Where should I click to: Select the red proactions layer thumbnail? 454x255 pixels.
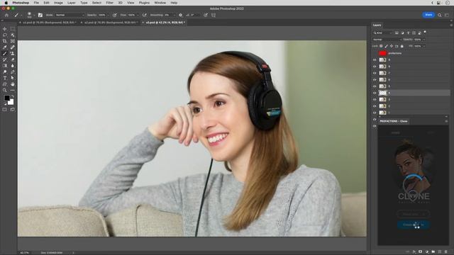pos(382,53)
